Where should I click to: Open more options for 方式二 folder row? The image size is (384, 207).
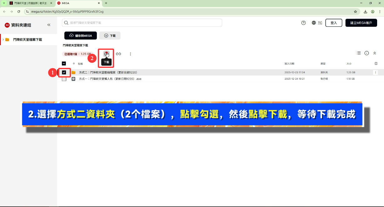(376, 72)
